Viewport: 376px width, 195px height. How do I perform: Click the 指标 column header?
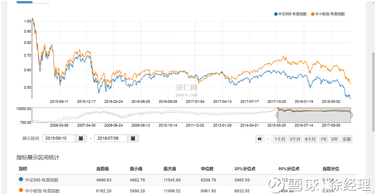pos(23,169)
